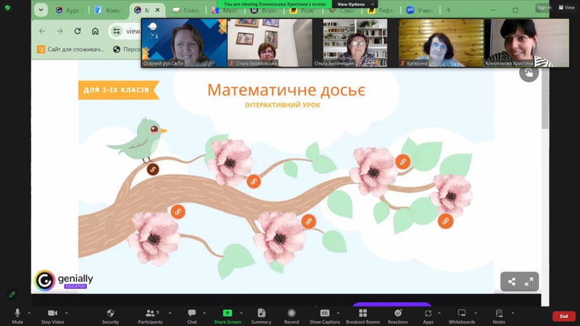Go back with browser back arrow
Image resolution: width=580 pixels, height=326 pixels.
[x=42, y=31]
